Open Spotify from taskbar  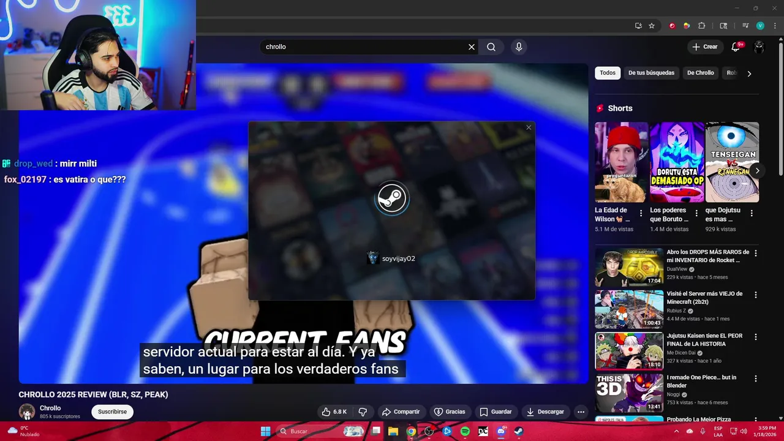(465, 431)
